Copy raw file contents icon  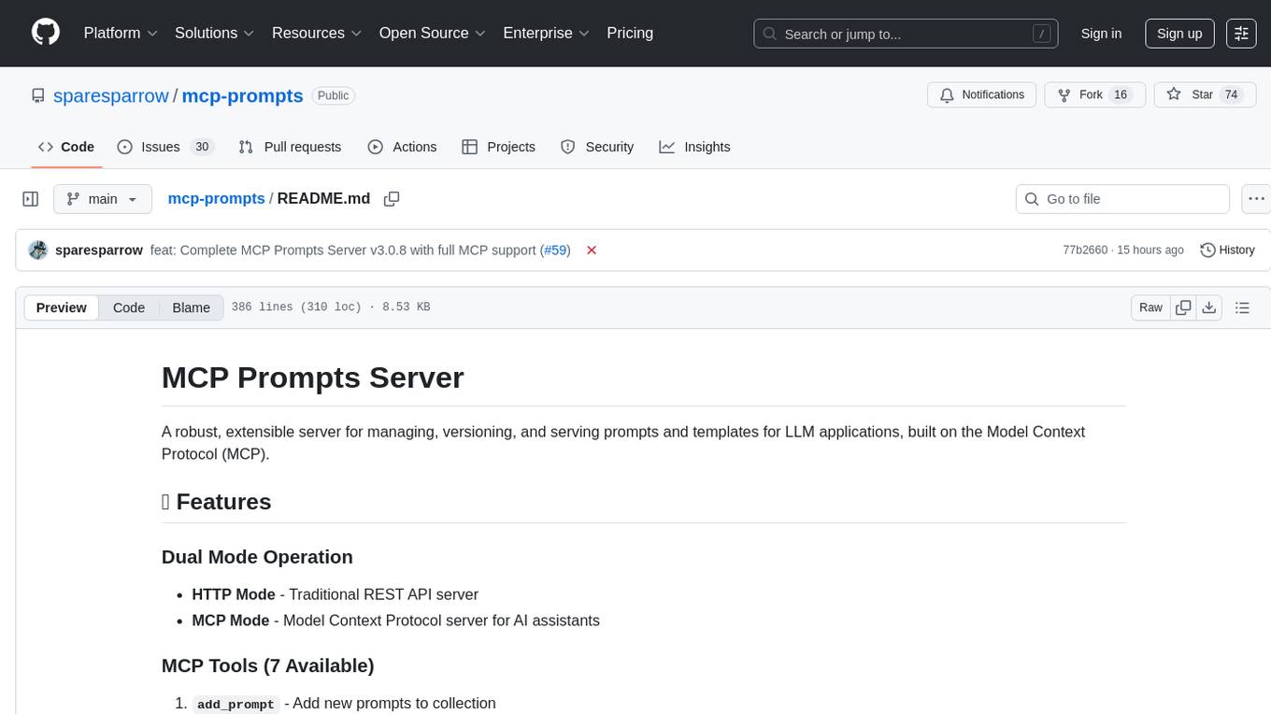tap(1183, 307)
